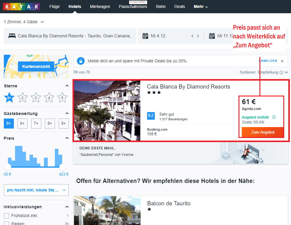This screenshot has width=291, height=225.
Task: Collapse the Sterne filter section
Action: (67, 86)
